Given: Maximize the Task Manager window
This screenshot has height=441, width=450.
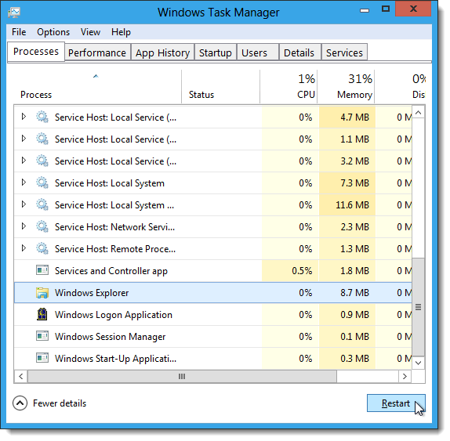Looking at the screenshot, I should click(386, 9).
